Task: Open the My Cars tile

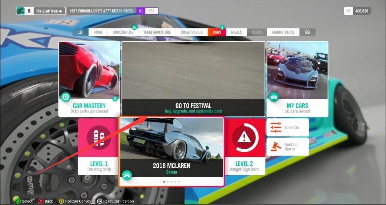Action: coord(297,79)
